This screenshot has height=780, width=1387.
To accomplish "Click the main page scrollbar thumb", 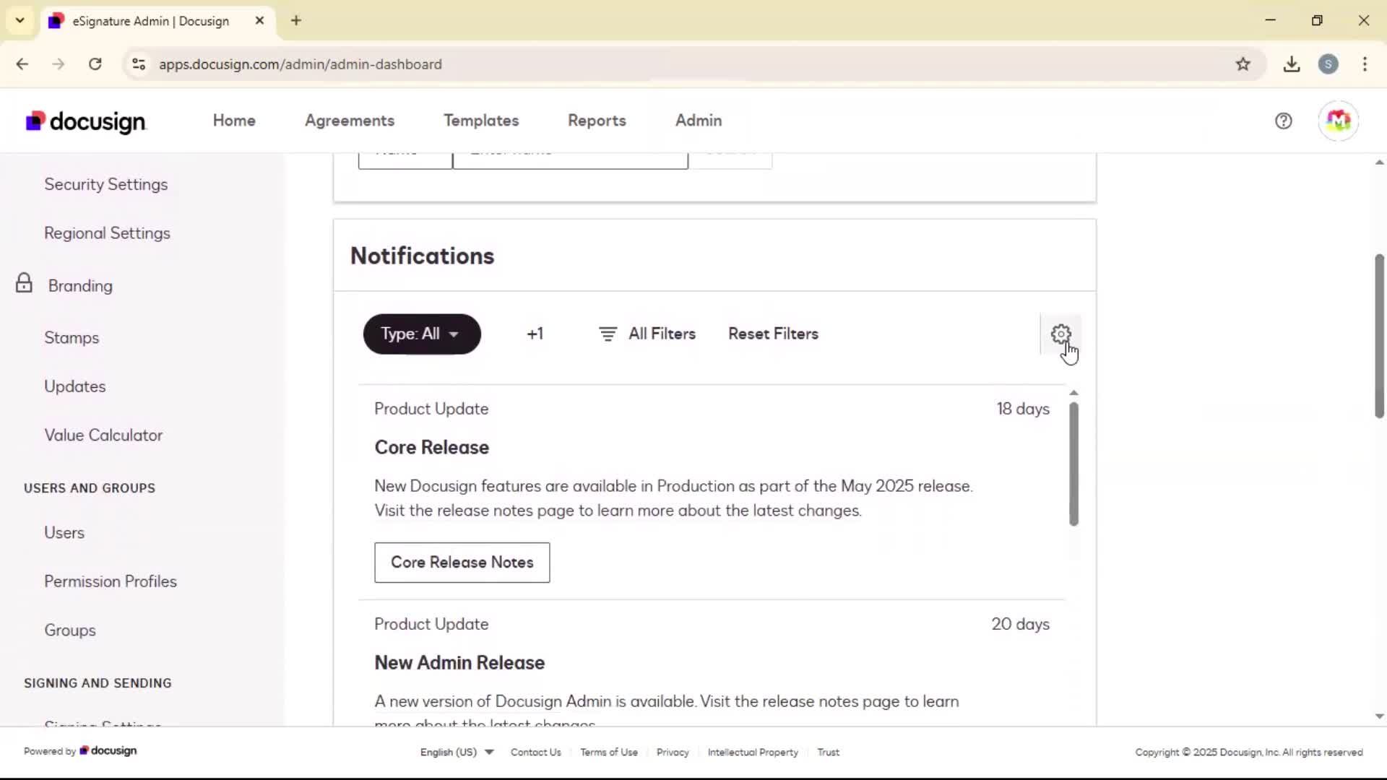I will pos(1379,336).
